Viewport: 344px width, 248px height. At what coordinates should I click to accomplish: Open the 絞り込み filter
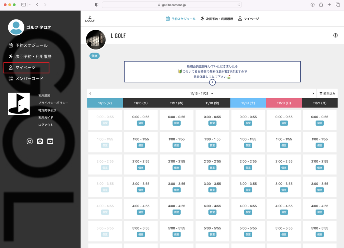[327, 93]
